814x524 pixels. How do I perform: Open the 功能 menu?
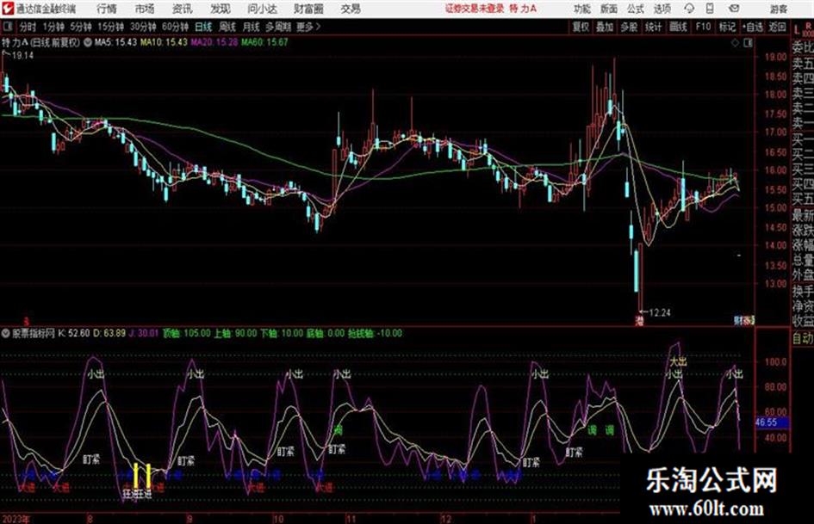pos(582,9)
